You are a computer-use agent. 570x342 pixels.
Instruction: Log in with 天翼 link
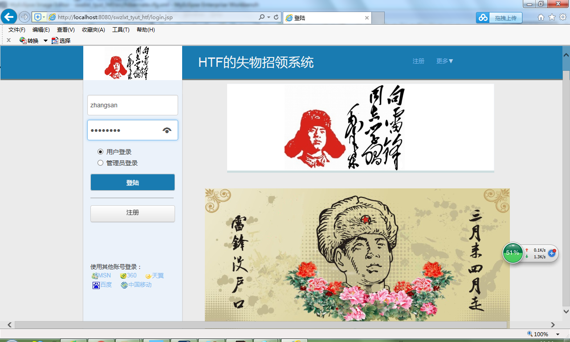coord(158,276)
